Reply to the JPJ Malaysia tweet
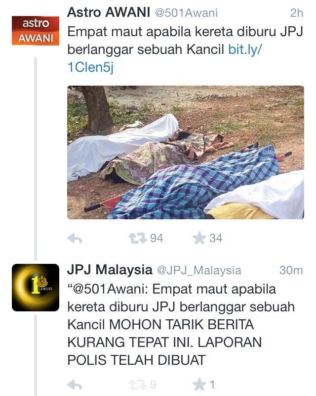Viewport: 316px width, 396px height. pos(75,385)
